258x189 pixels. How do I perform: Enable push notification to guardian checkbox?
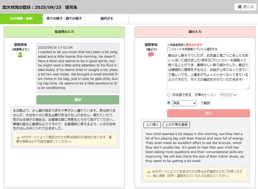click(169, 49)
